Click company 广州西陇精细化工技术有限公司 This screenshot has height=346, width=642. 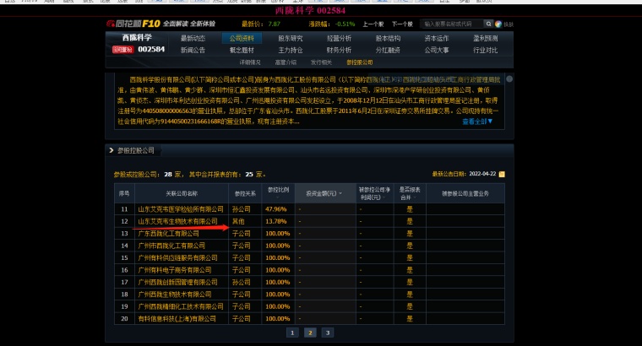pyautogui.click(x=181, y=306)
